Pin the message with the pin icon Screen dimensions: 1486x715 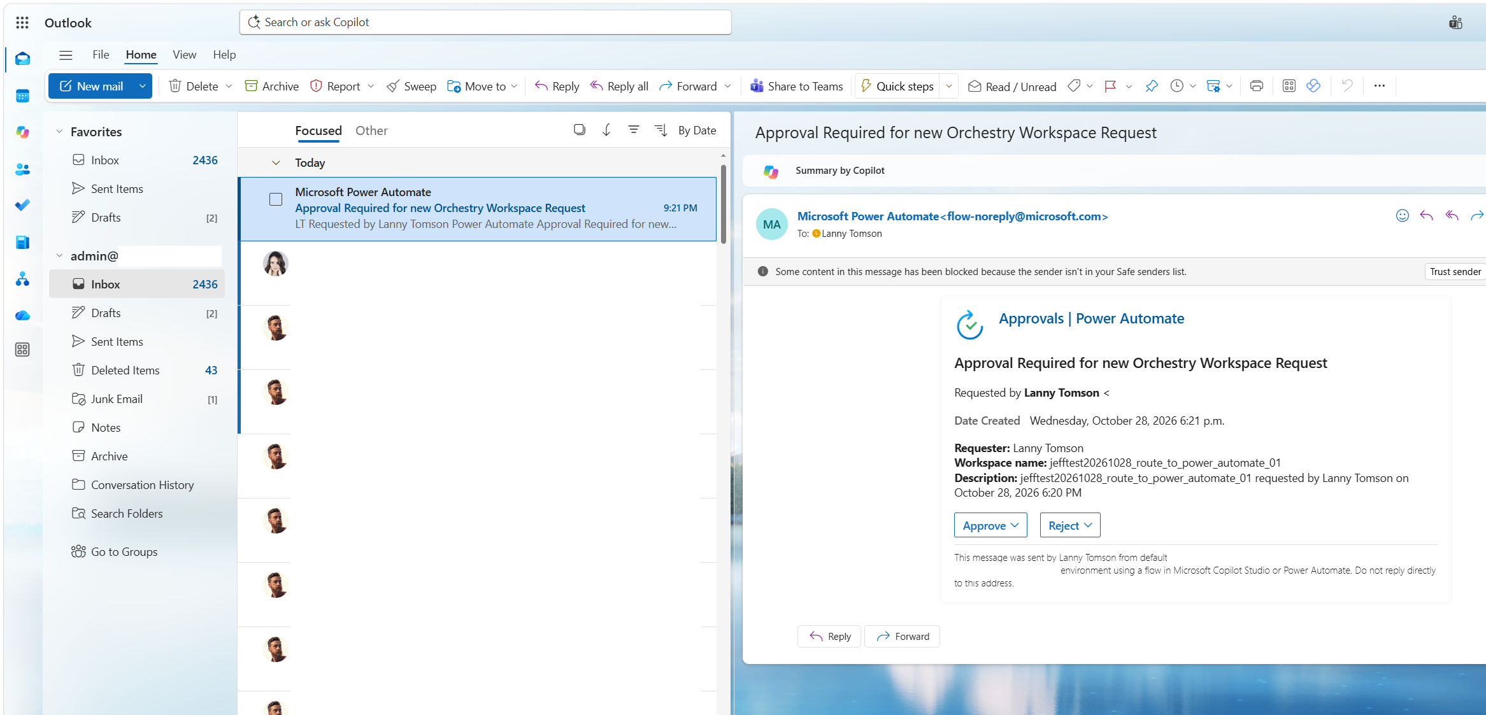point(1151,86)
